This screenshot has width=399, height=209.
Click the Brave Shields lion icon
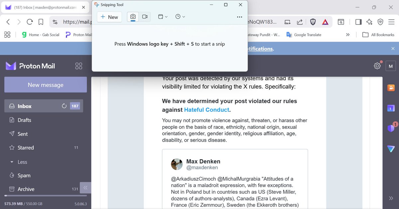coord(313,22)
